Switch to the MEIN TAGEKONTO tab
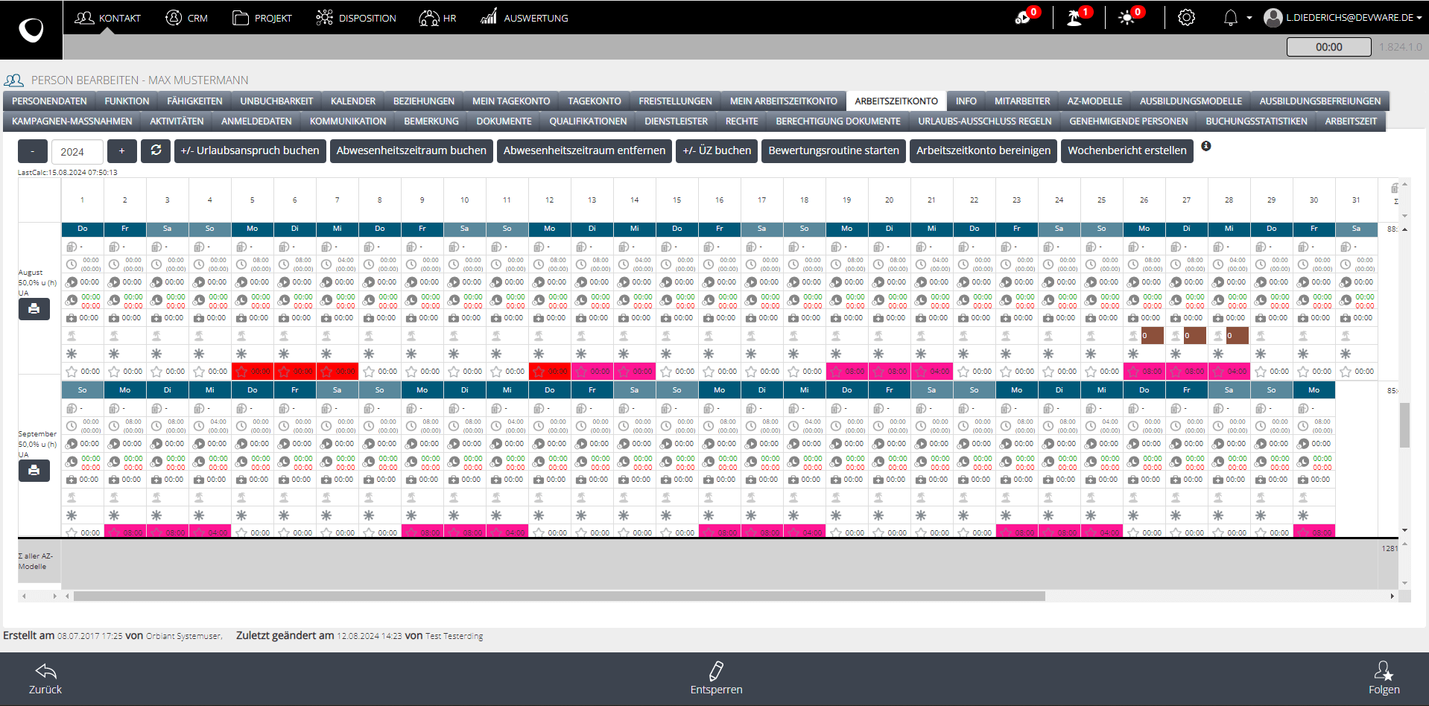Viewport: 1429px width, 706px height. point(511,101)
